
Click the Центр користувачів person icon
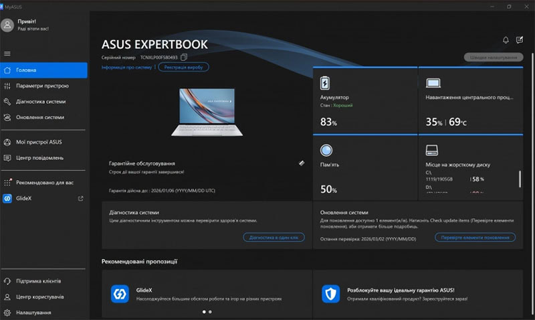tap(7, 297)
